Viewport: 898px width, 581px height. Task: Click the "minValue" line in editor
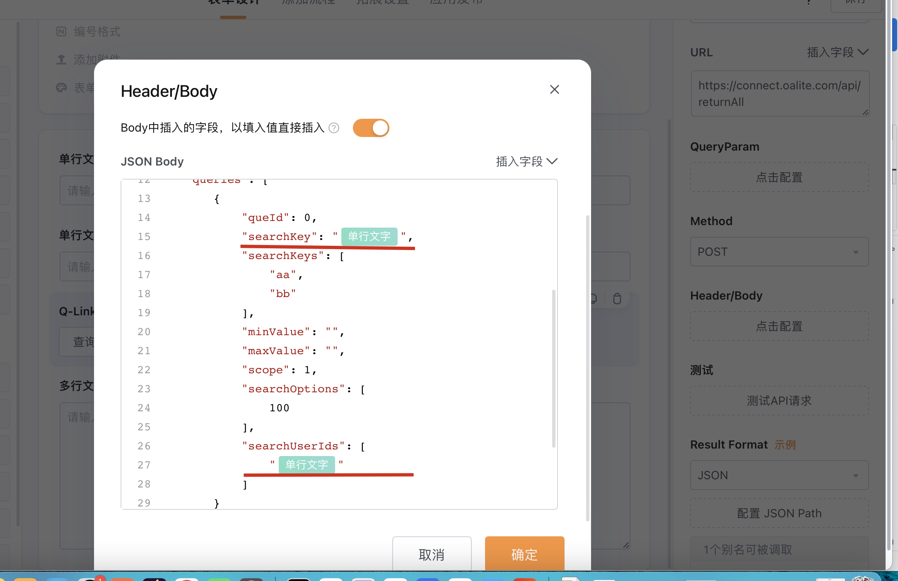[293, 332]
